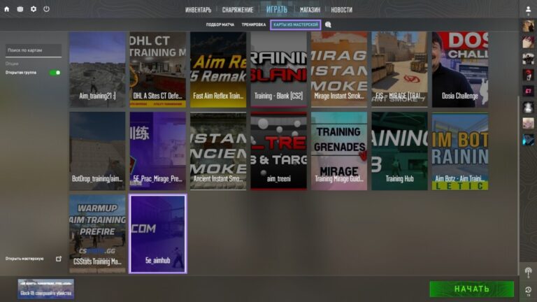Choose Fast Aim Reflex Training map
The image size is (537, 302).
tap(218, 69)
